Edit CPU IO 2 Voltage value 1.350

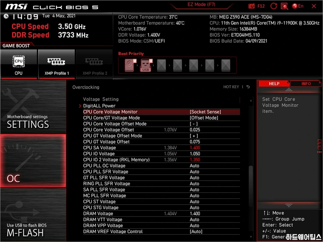click(195, 159)
